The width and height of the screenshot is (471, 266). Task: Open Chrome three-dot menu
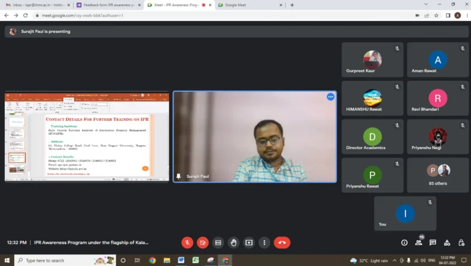tap(467, 15)
